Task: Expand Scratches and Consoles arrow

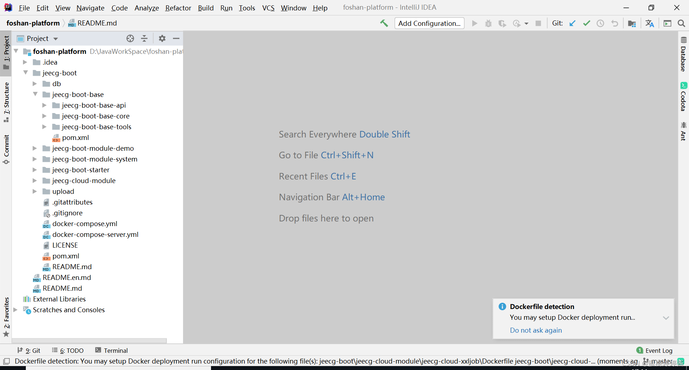Action: click(x=15, y=310)
